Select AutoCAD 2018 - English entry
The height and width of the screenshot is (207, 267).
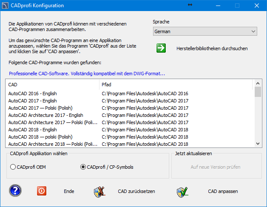33,130
